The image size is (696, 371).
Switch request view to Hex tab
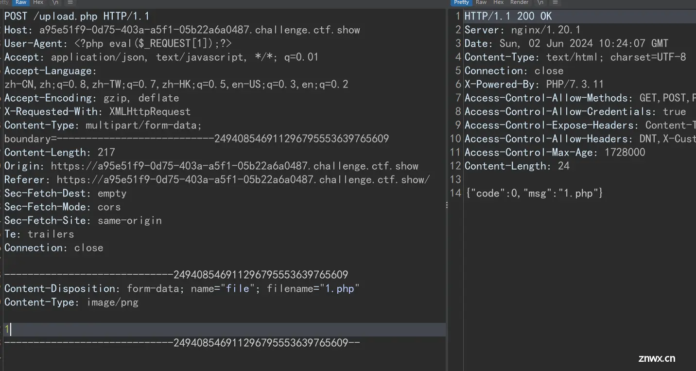(x=38, y=2)
